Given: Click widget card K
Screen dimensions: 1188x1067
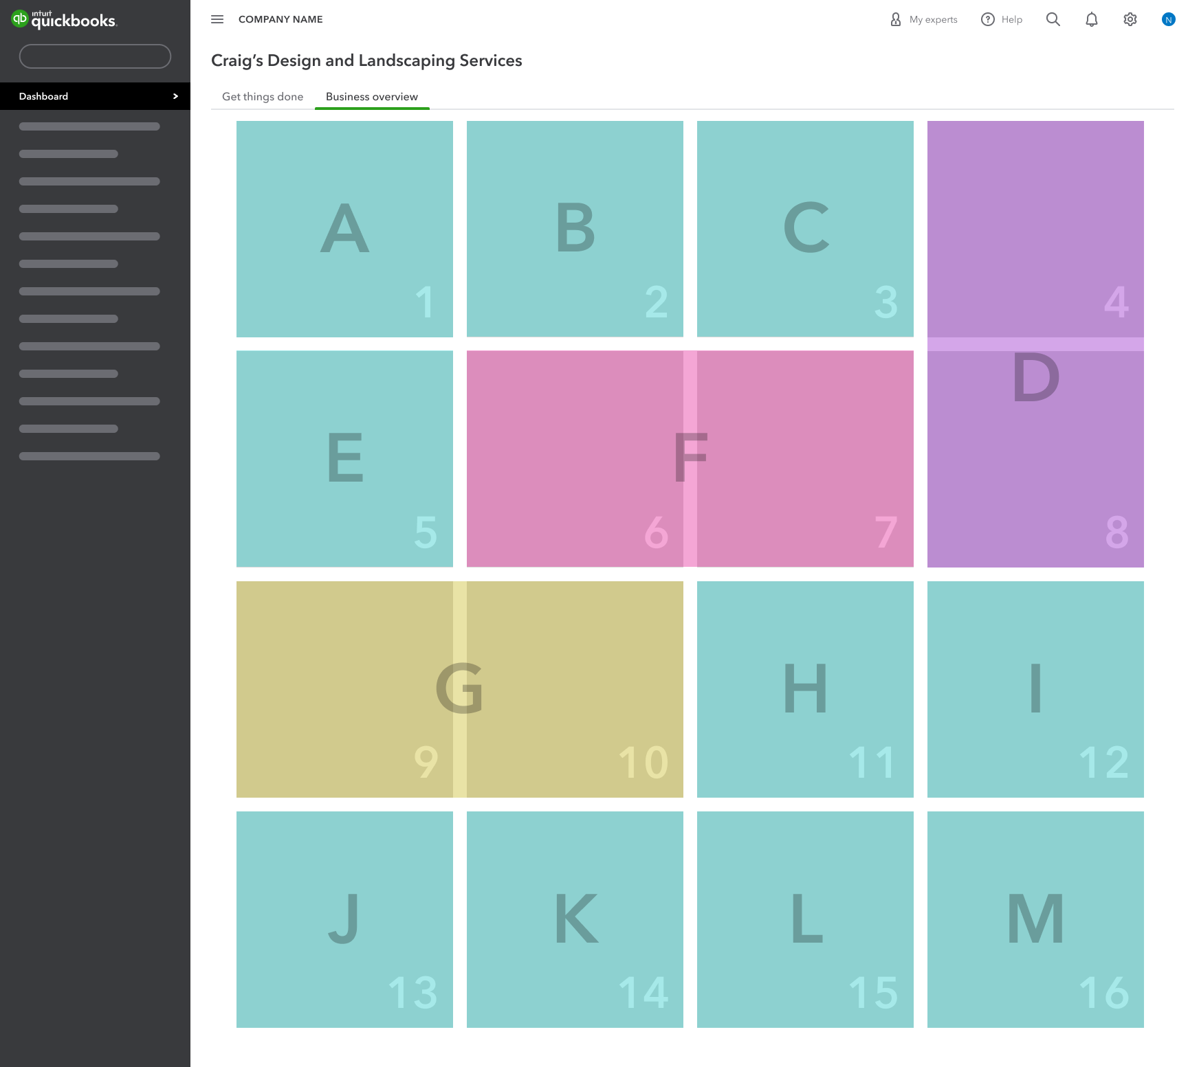Looking at the screenshot, I should point(575,919).
